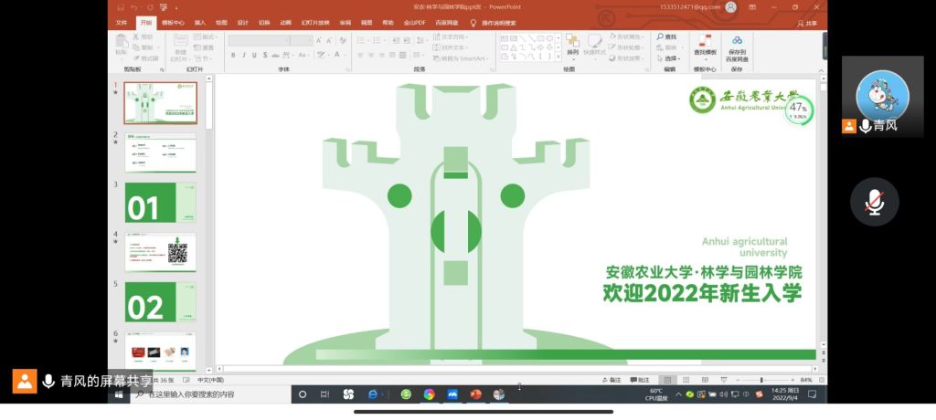Click the PowerPoint icon in Windows taskbar
The height and width of the screenshot is (420, 936).
point(475,394)
